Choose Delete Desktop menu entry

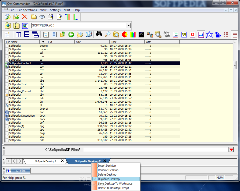[x=116, y=175]
